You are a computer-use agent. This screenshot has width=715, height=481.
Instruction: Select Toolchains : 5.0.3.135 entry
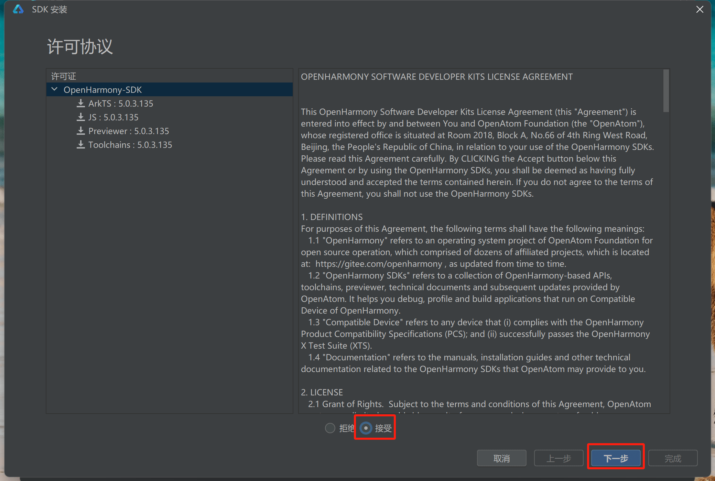tap(130, 145)
